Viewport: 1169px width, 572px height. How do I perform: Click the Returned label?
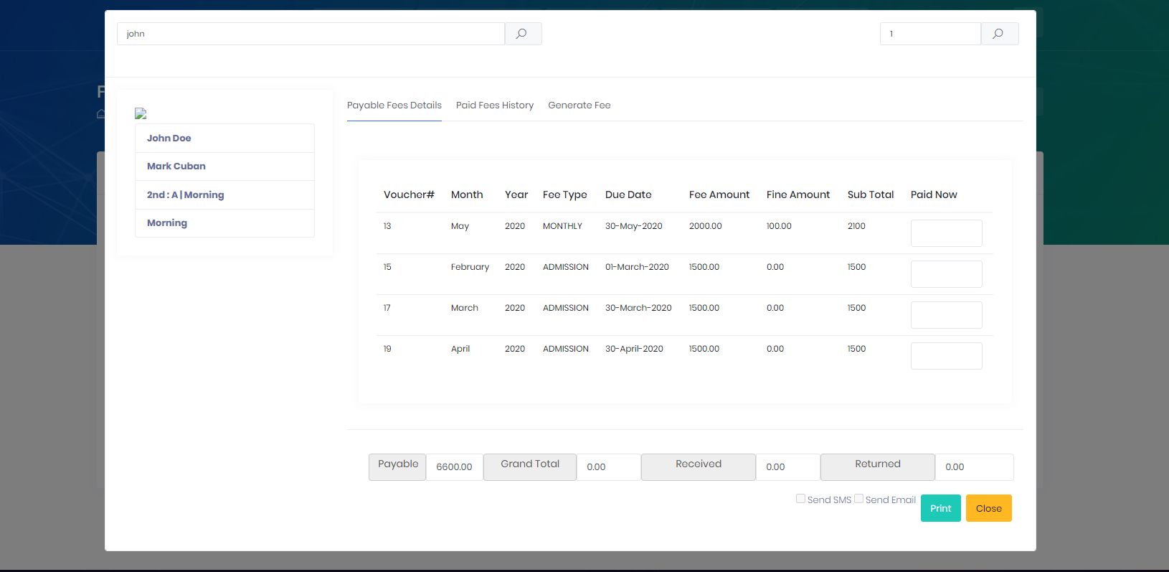pyautogui.click(x=878, y=466)
